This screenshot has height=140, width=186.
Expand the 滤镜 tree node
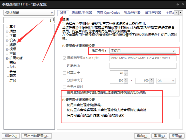pos(7,45)
